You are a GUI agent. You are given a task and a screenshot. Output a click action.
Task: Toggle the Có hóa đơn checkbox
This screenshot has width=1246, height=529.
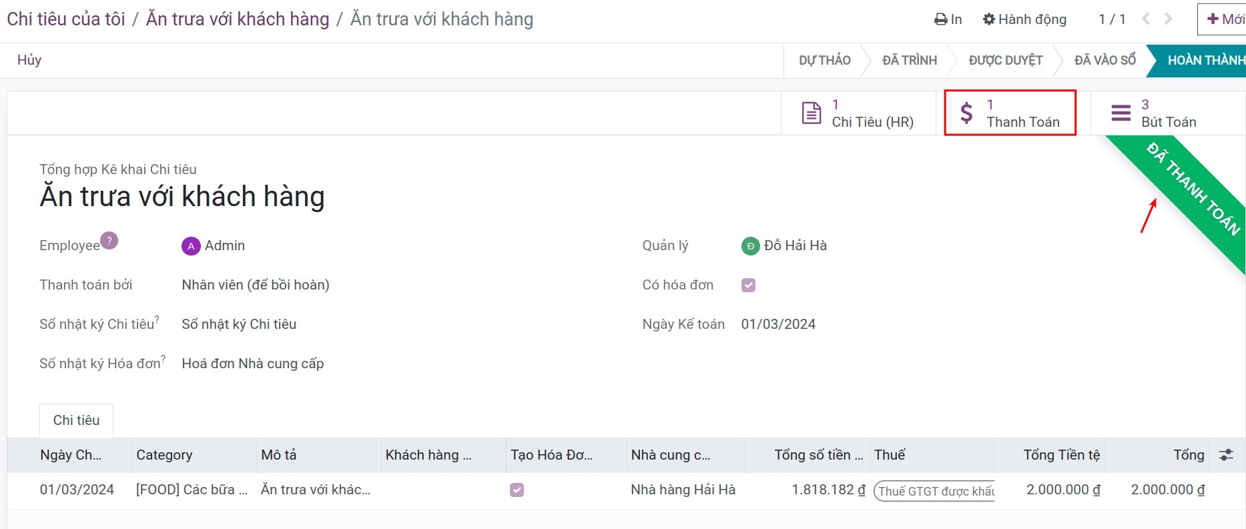tap(749, 285)
